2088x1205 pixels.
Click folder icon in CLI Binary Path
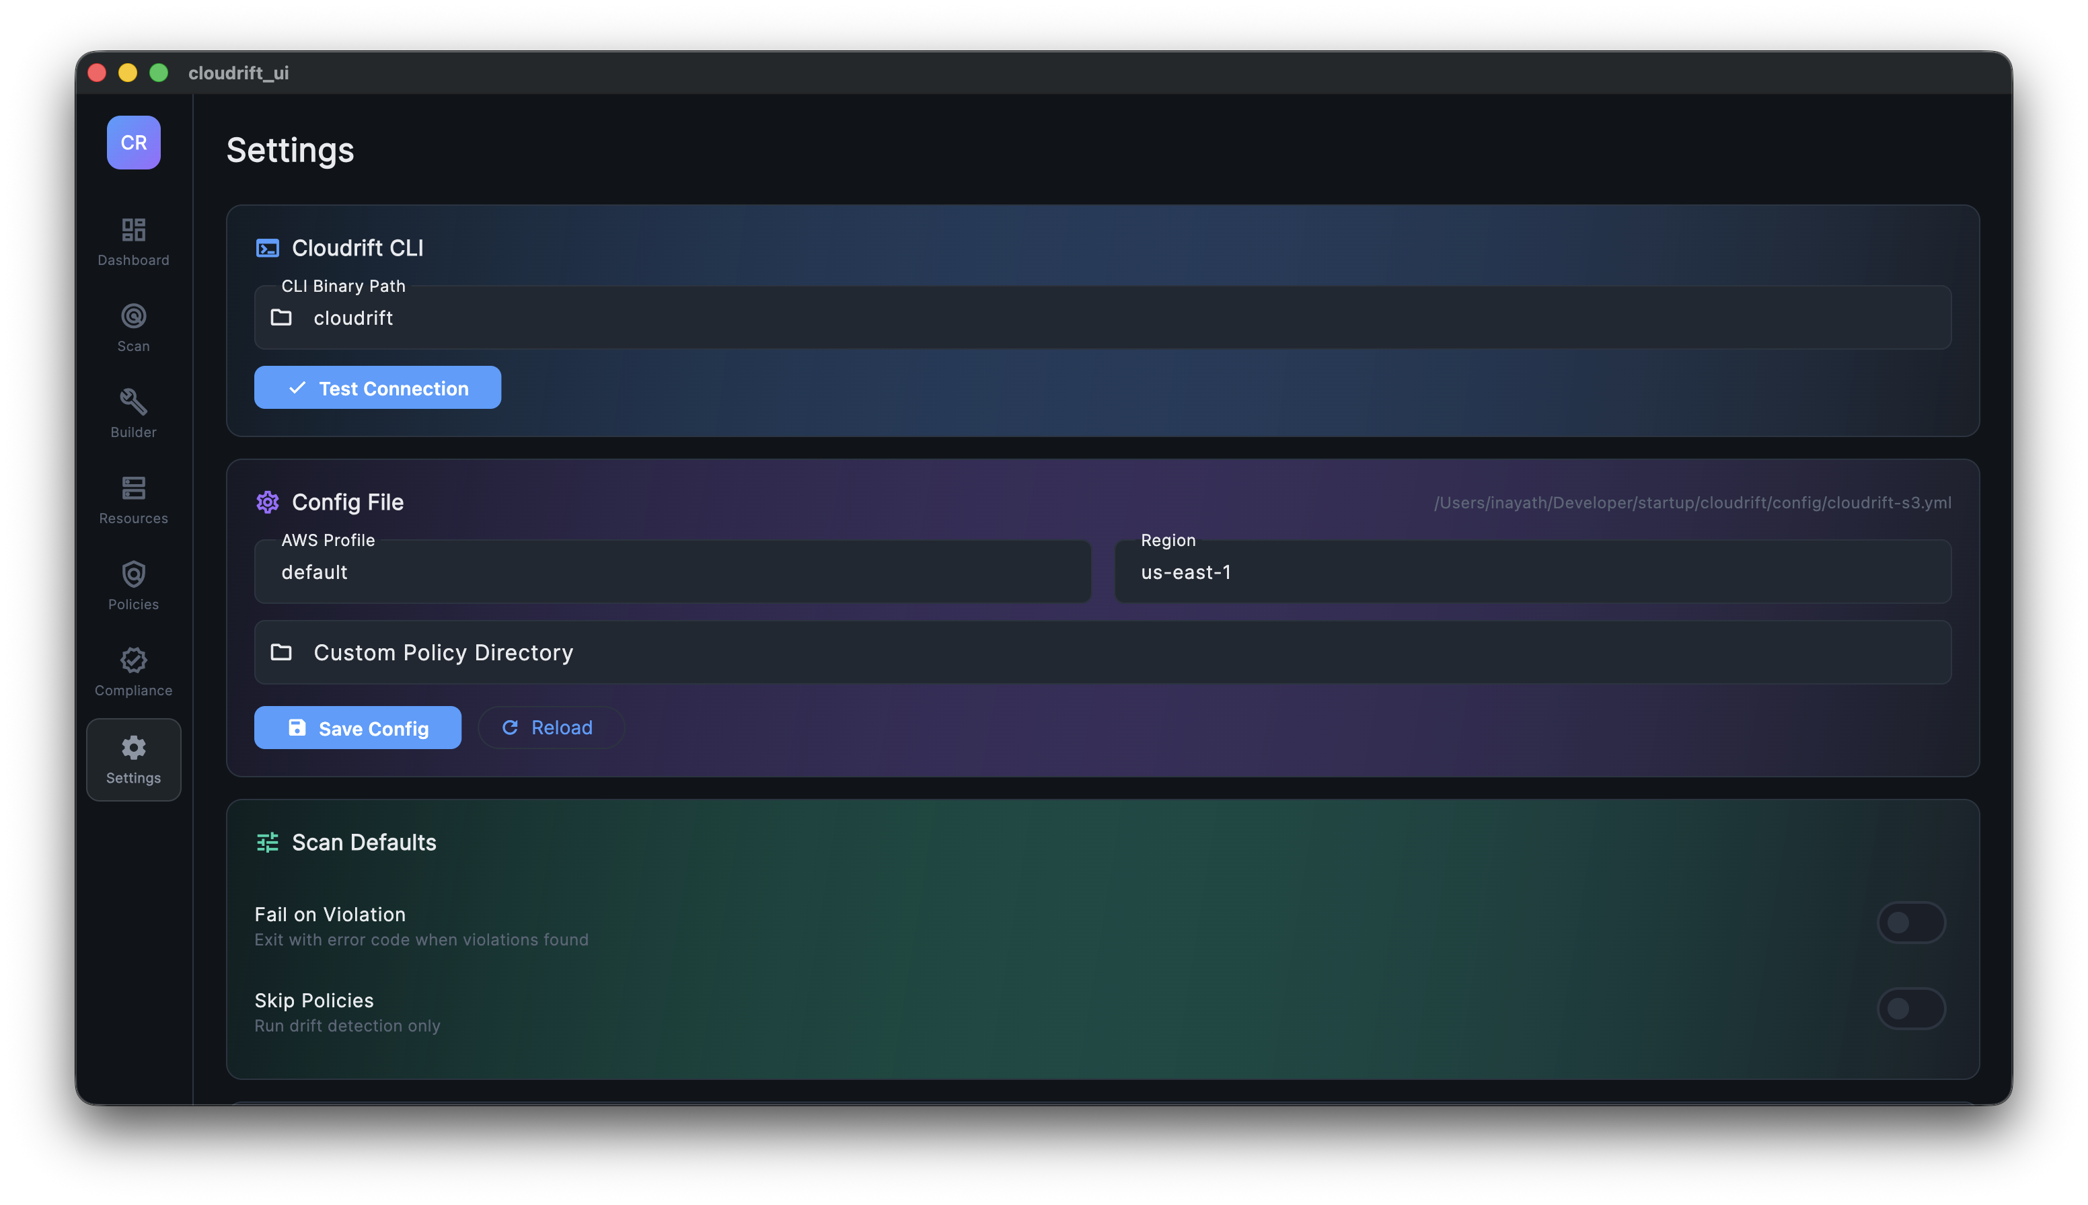(x=281, y=318)
